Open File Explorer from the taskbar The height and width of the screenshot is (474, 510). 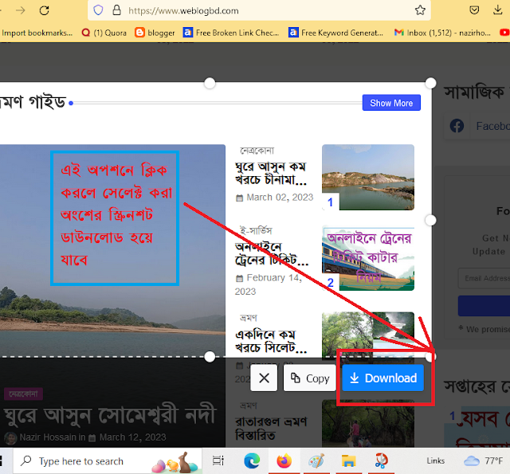point(348,460)
